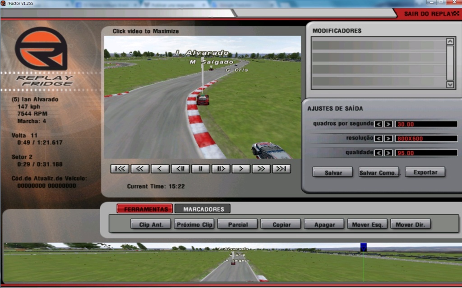Image resolution: width=462 pixels, height=288 pixels.
Task: Pause the replay playback
Action: click(201, 169)
